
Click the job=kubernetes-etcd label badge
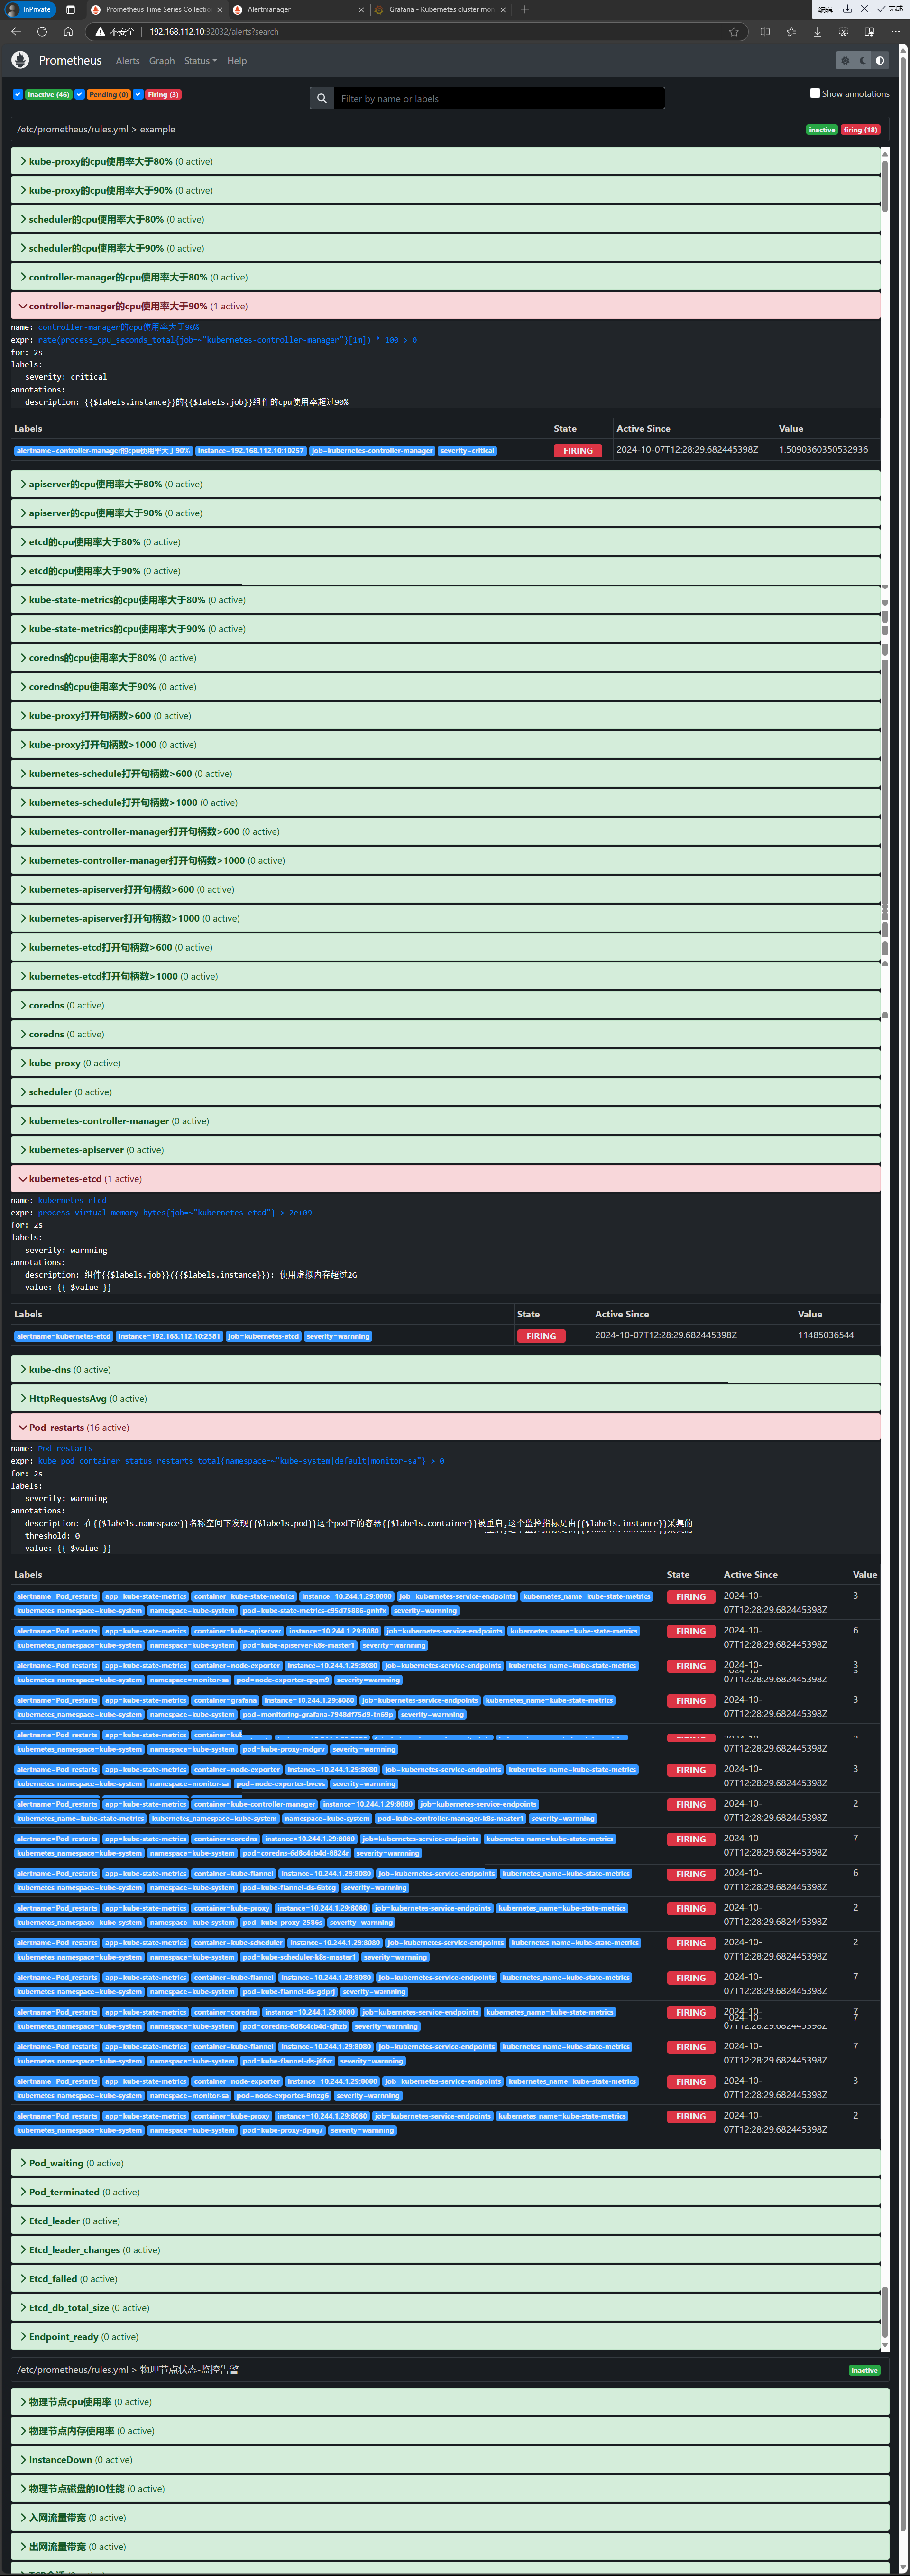(264, 1336)
